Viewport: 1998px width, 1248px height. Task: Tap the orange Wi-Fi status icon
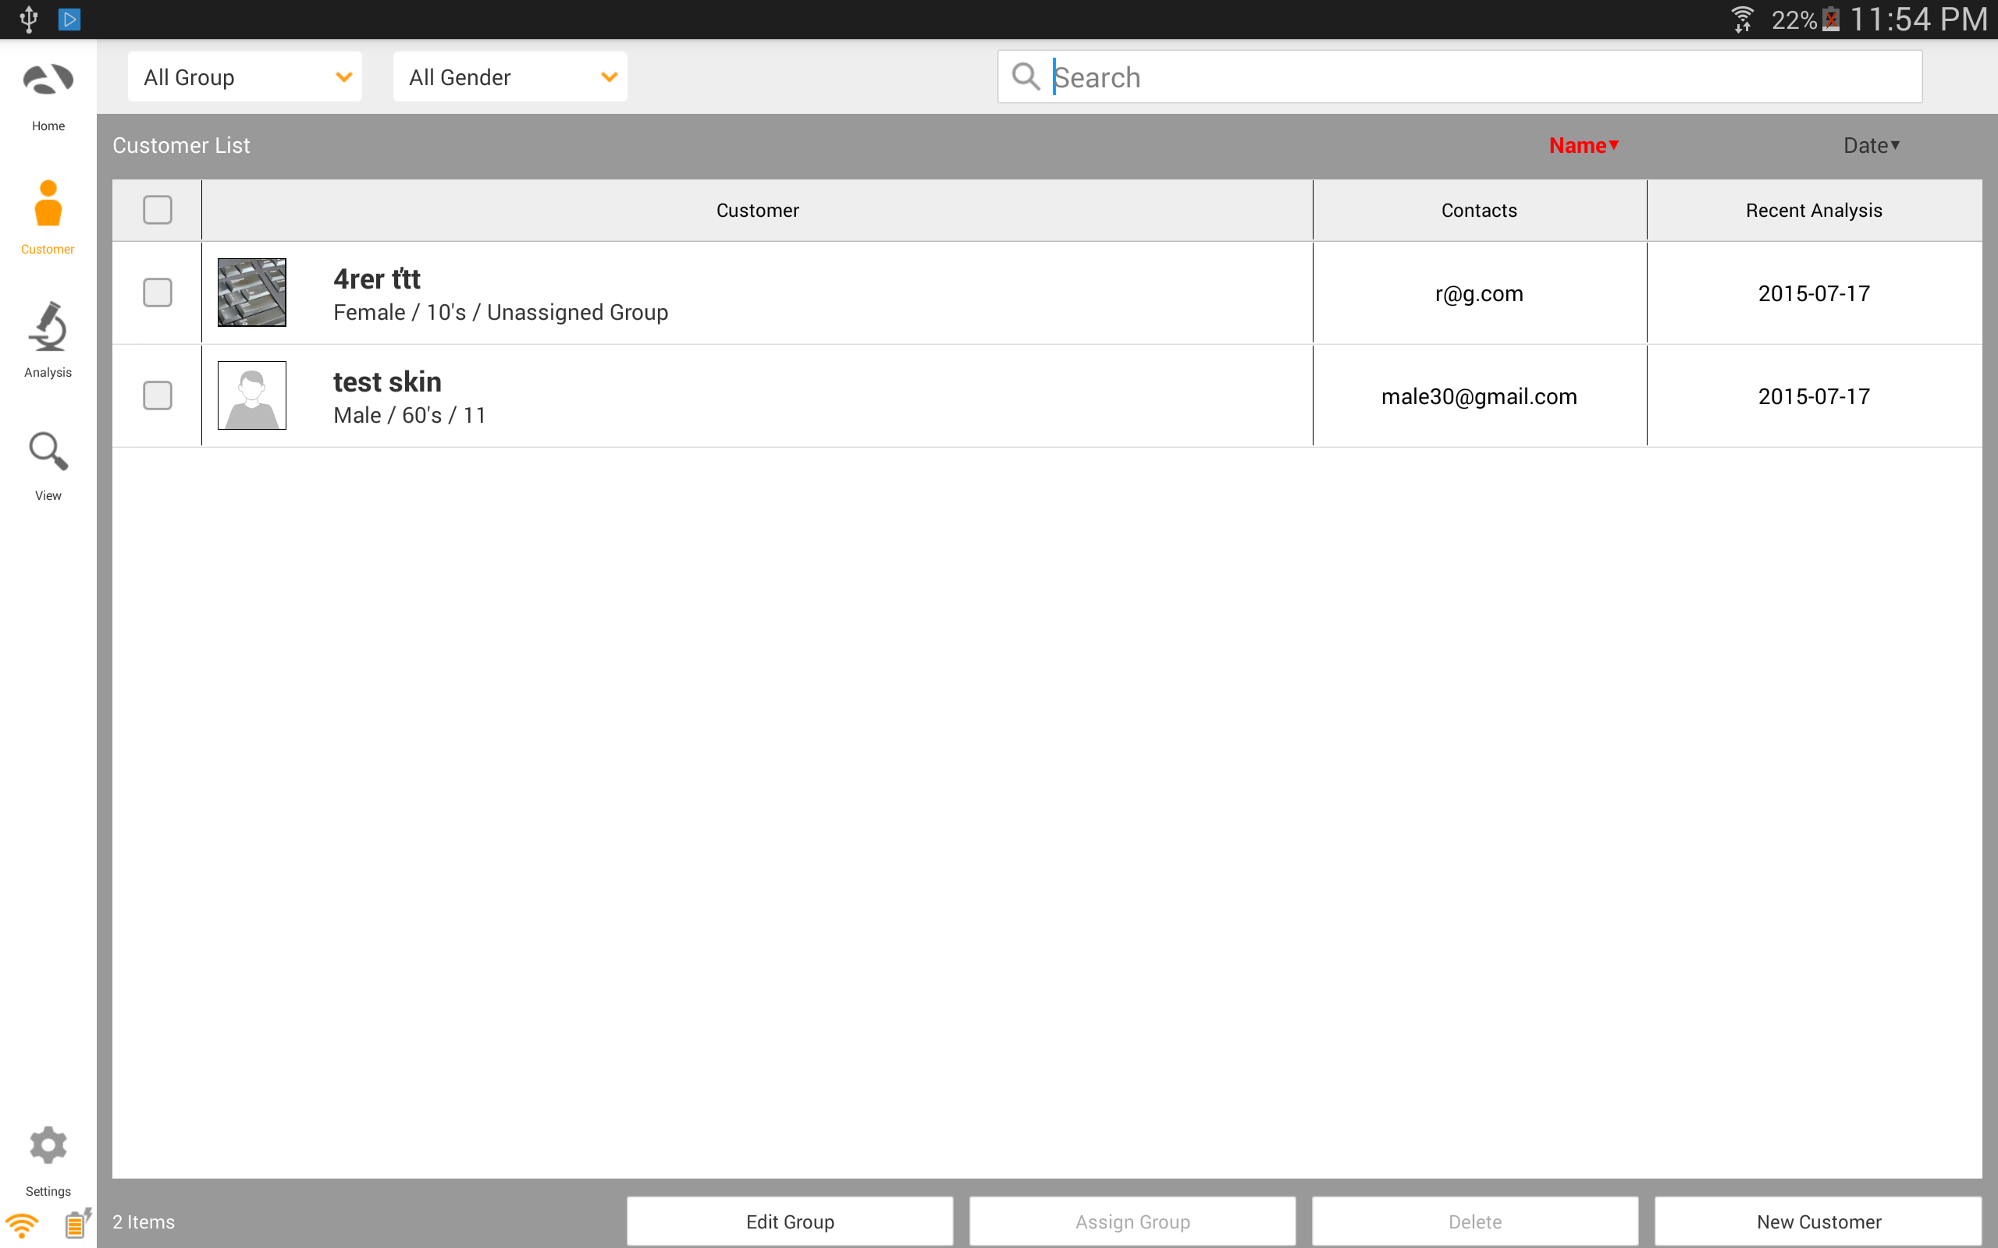22,1225
